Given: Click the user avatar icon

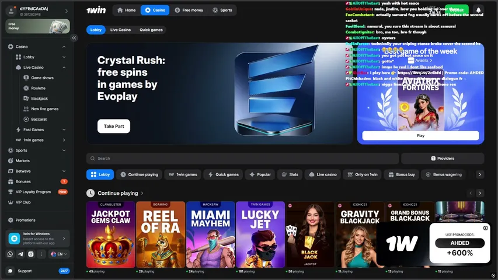Looking at the screenshot, I should pos(11,11).
